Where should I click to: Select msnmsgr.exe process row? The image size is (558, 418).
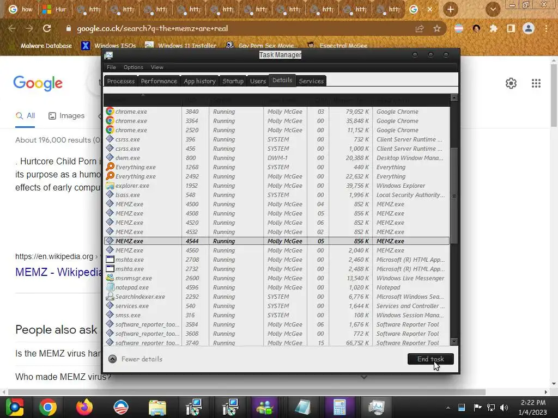tap(277, 278)
